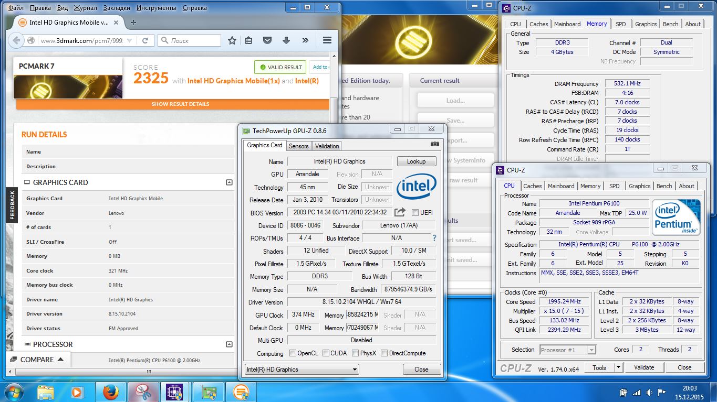
Task: Toggle the UEFI checkbox in GPU-Z
Action: pos(415,212)
